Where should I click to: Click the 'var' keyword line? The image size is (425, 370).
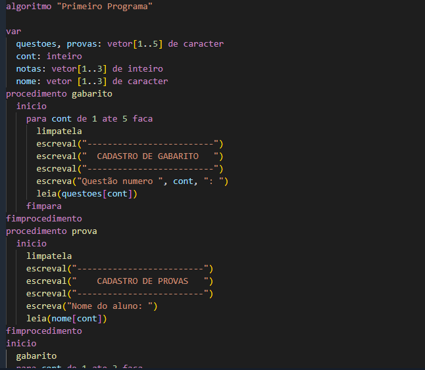click(14, 32)
